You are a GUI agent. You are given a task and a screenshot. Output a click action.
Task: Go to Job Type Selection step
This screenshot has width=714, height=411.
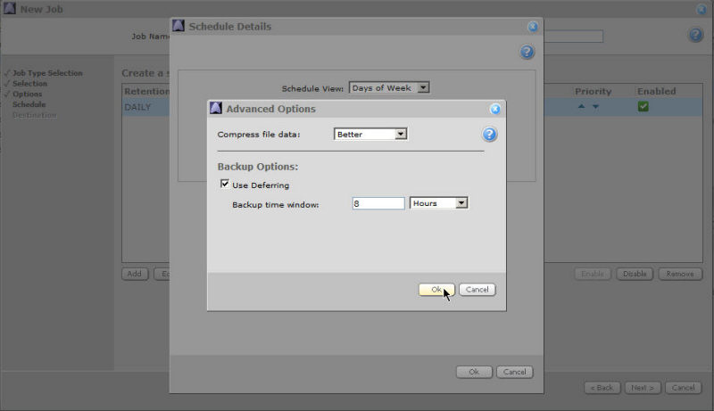(46, 73)
